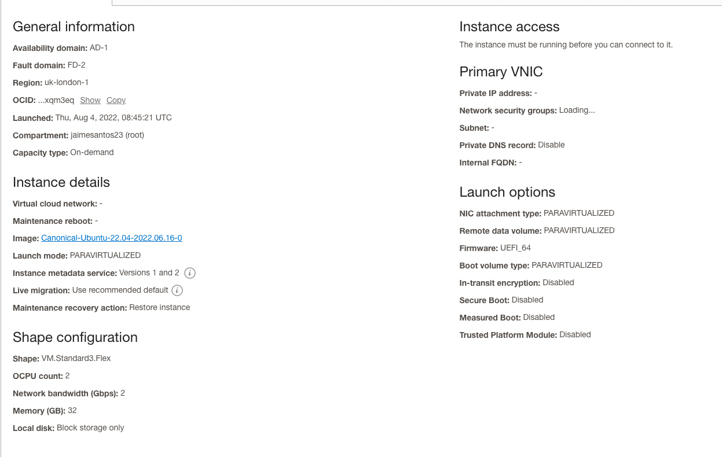Click the UEFI_64 firmware value

[x=515, y=248]
